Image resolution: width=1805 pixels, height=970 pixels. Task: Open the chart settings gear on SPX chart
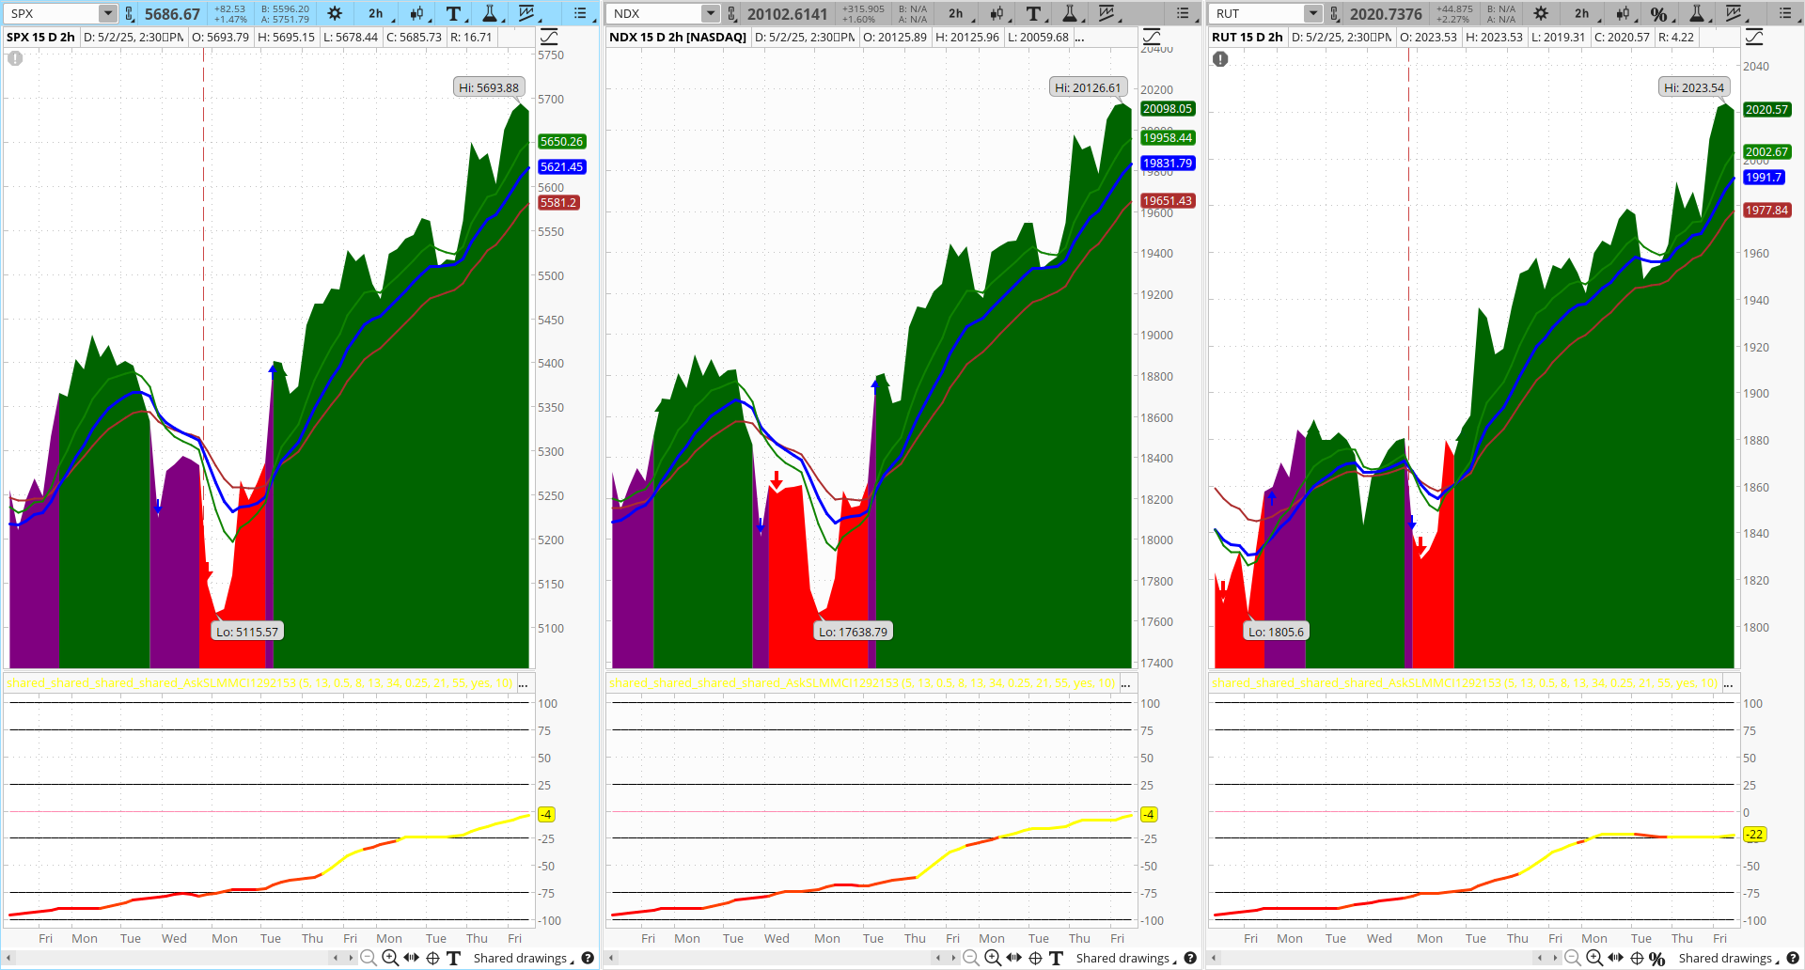click(334, 14)
